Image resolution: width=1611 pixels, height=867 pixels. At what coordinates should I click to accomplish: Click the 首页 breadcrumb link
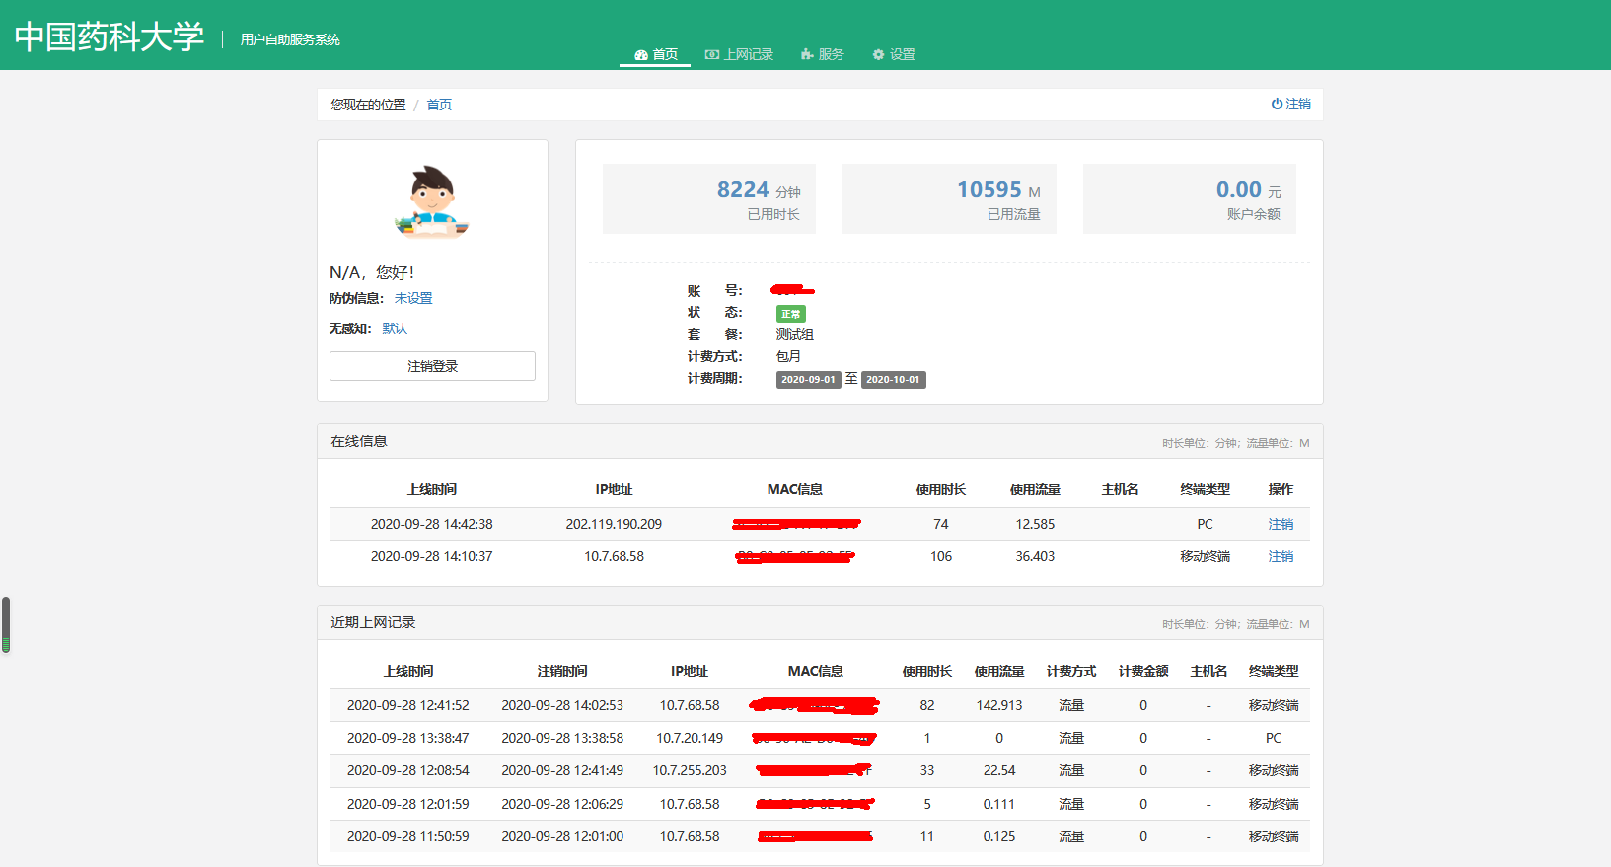(x=439, y=105)
